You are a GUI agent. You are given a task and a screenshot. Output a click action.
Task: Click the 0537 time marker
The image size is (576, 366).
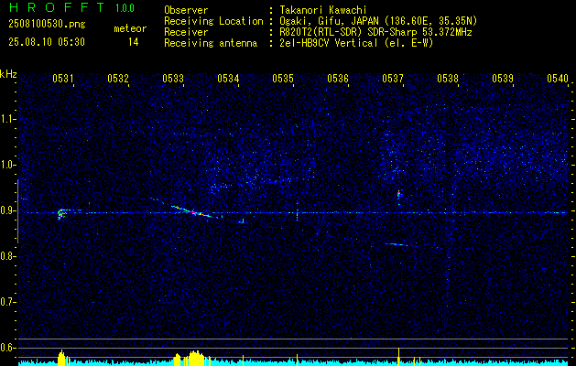(393, 78)
